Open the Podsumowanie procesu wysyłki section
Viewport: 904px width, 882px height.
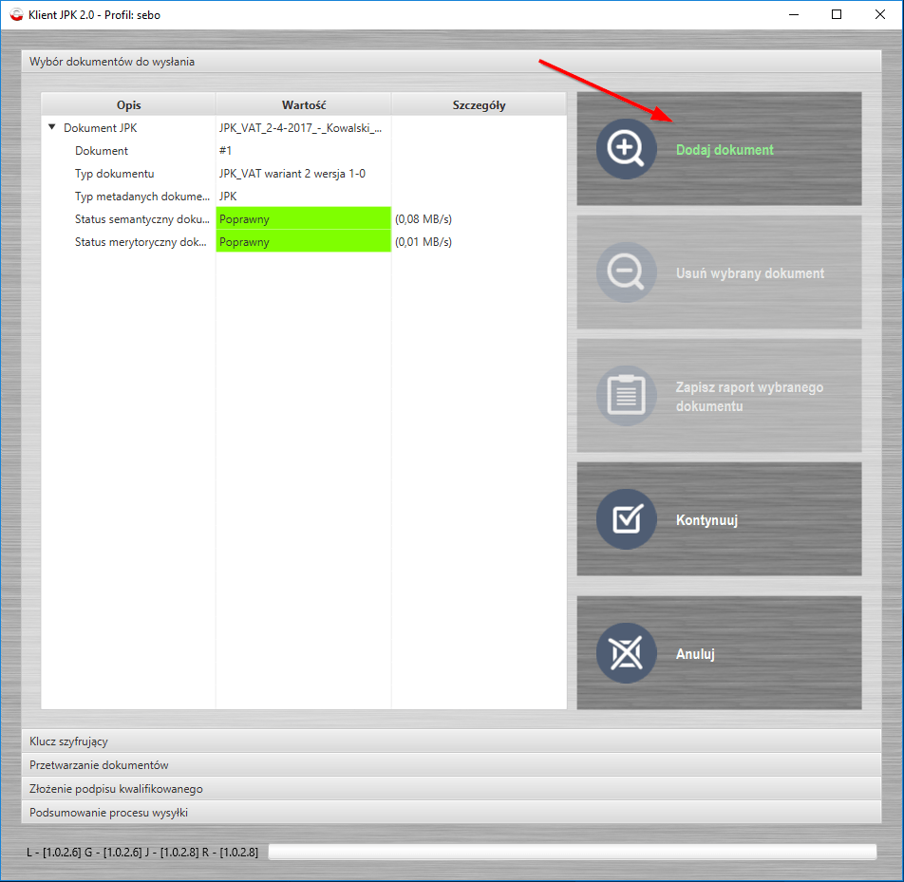tap(451, 813)
